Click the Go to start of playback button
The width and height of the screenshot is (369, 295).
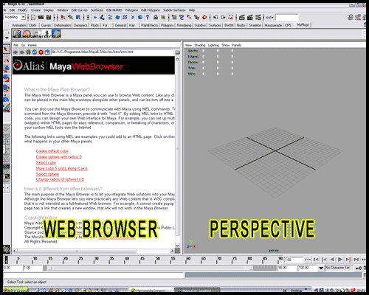pyautogui.click(x=308, y=260)
